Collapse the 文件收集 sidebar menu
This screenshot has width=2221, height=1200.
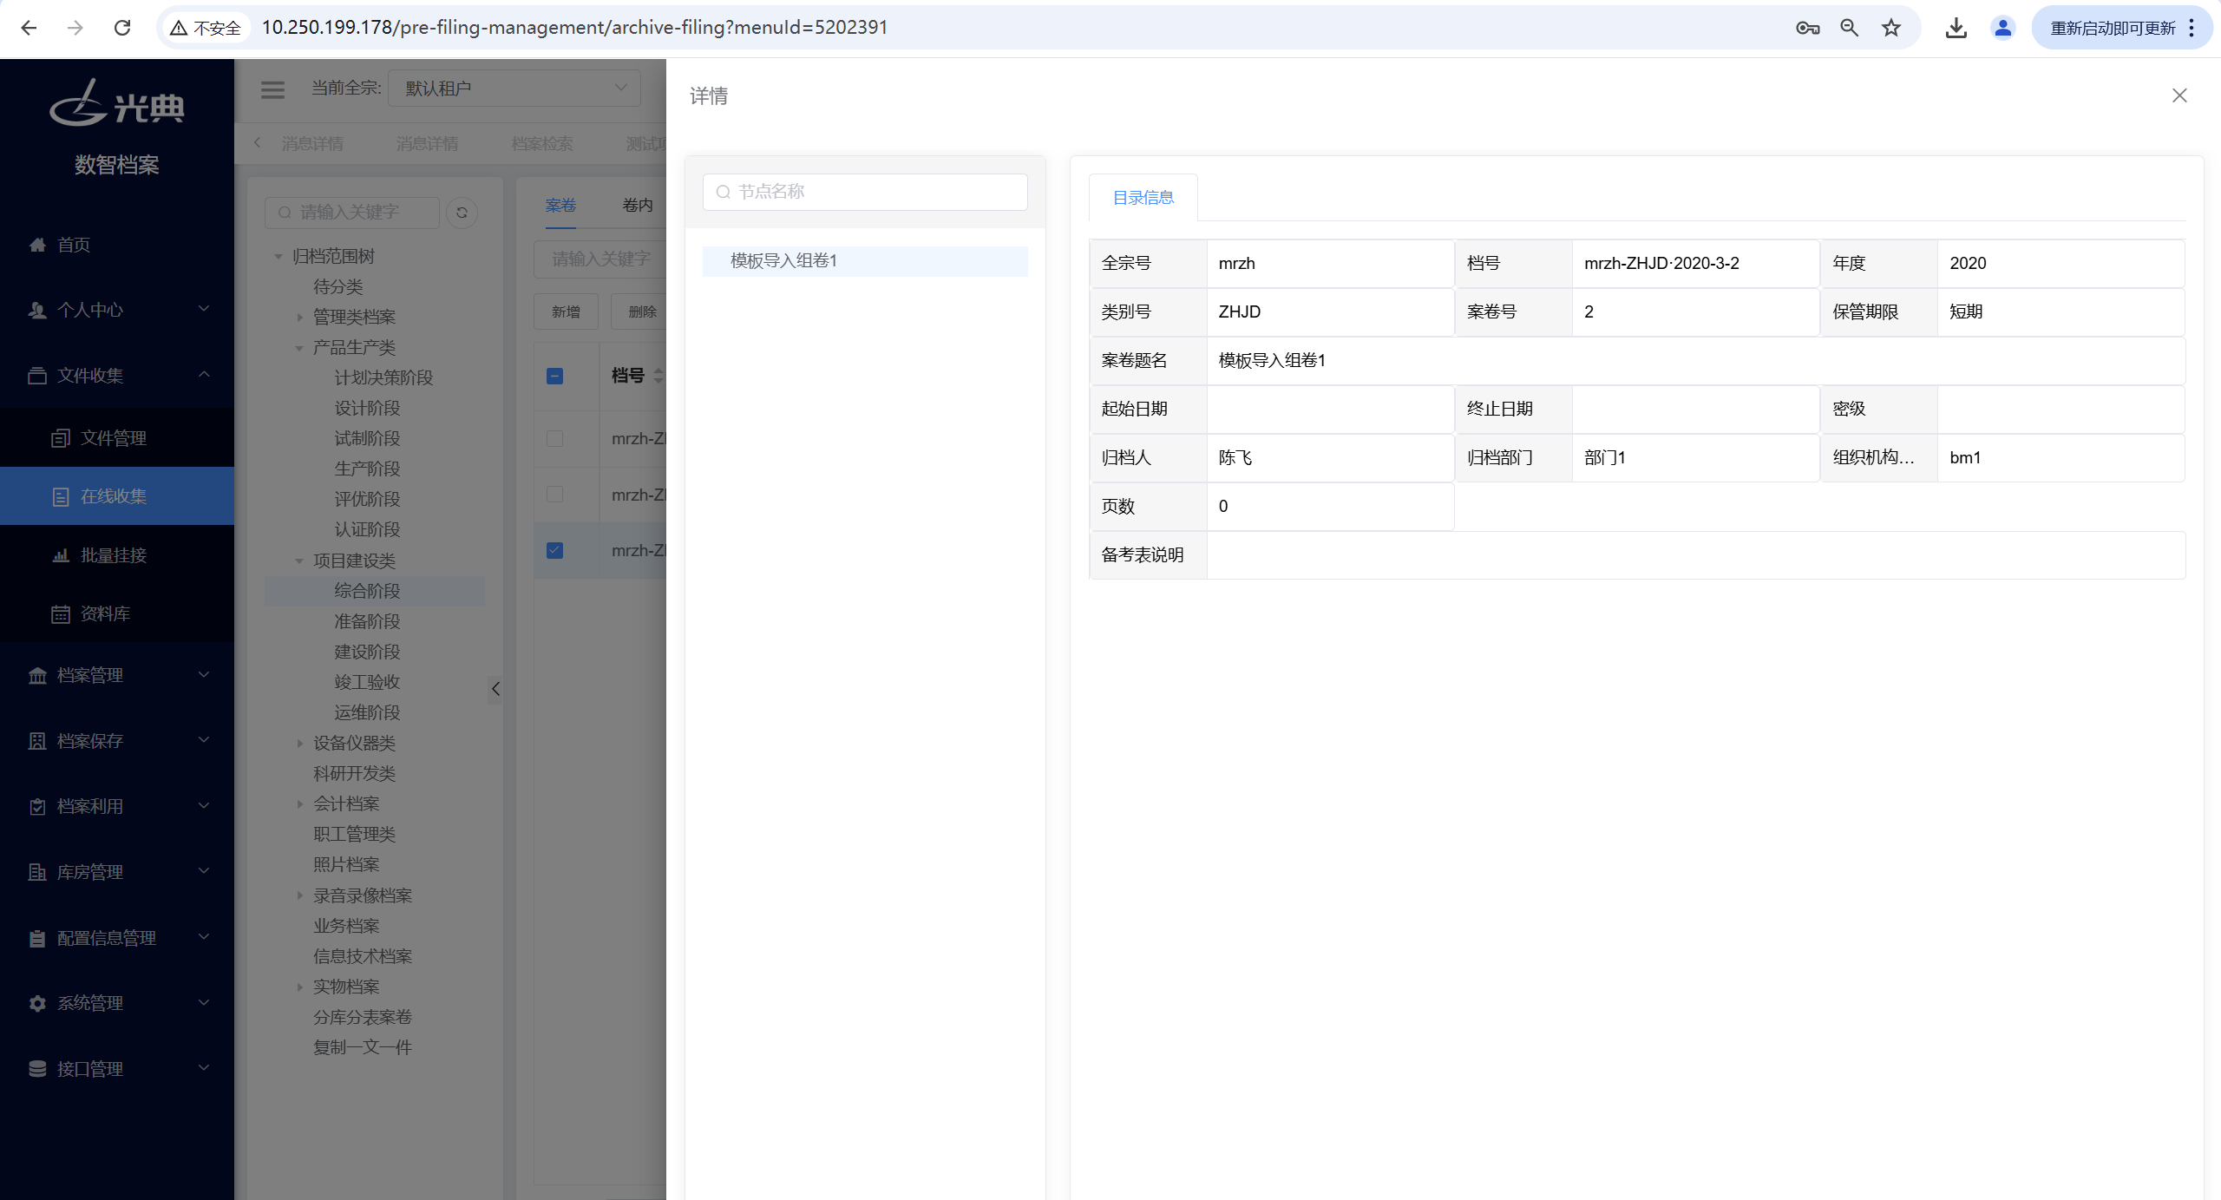tap(204, 375)
